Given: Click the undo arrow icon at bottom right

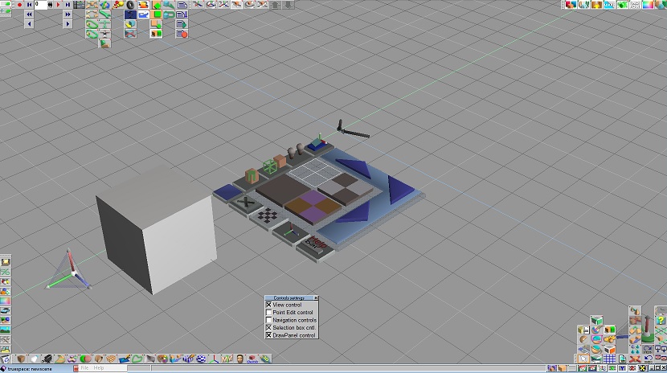Looking at the screenshot, I should (648, 359).
